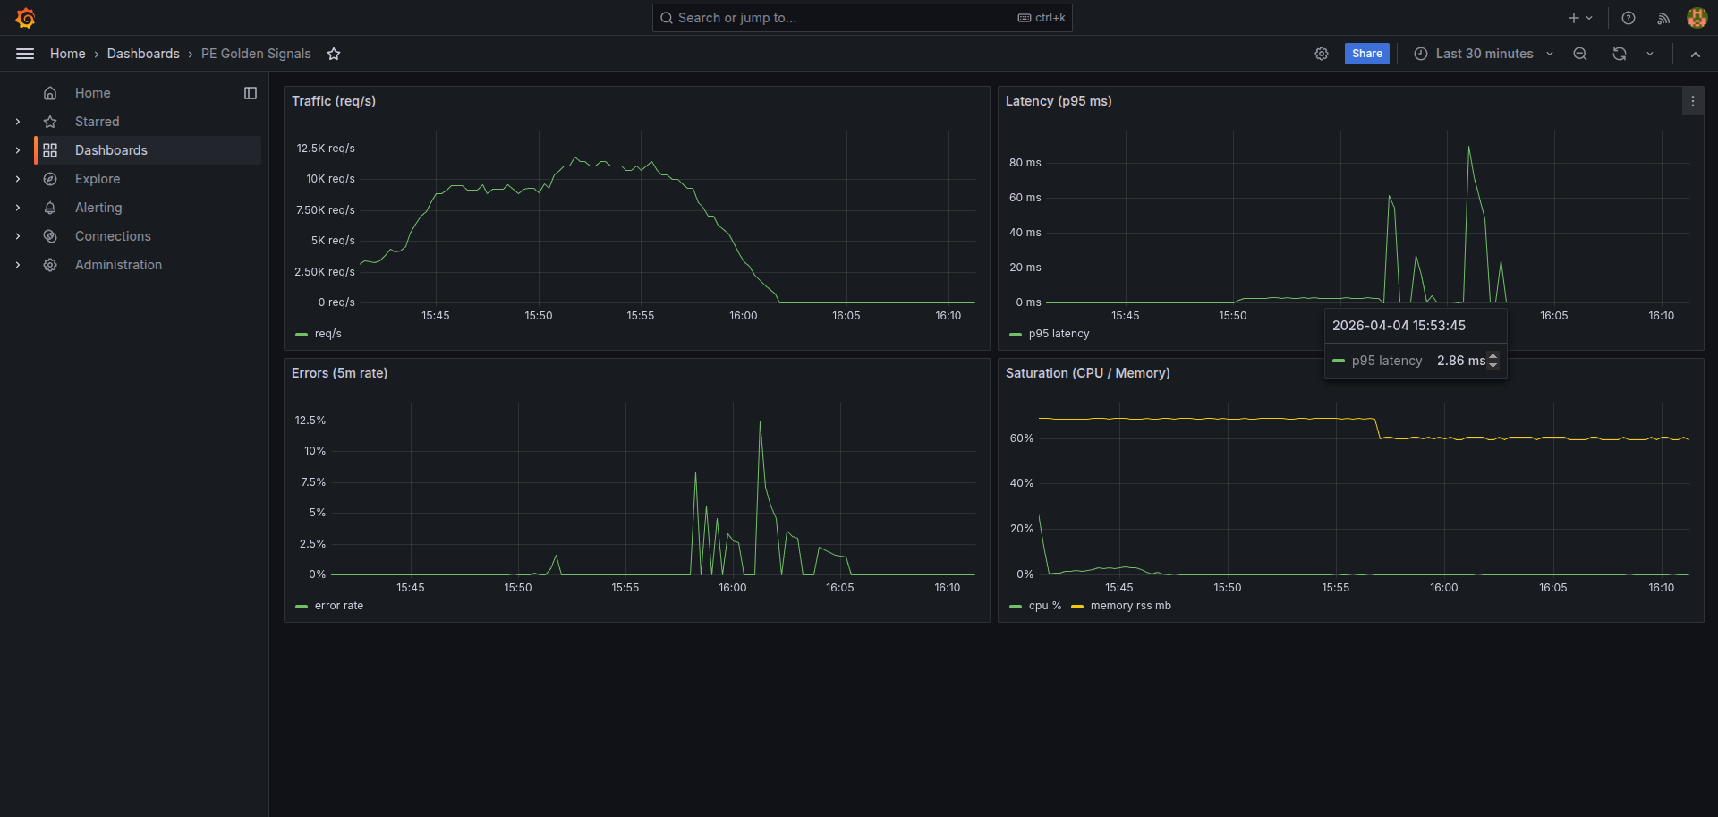Click the zoom out time range icon

click(1580, 54)
